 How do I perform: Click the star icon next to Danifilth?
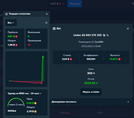pos(93,42)
